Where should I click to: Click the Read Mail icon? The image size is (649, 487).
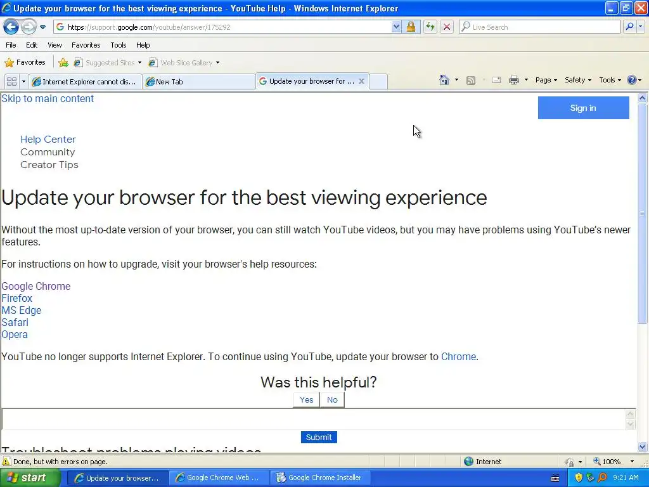496,80
